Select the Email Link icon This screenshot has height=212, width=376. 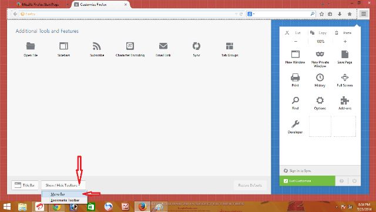tap(163, 46)
